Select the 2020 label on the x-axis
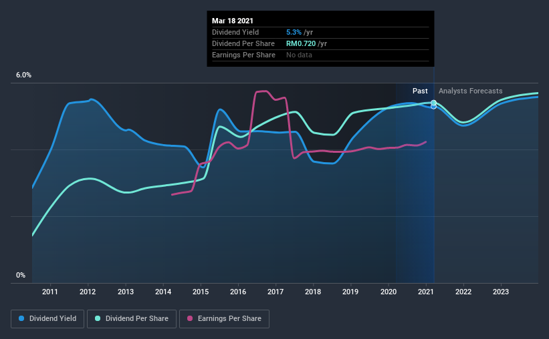This screenshot has width=549, height=339. pyautogui.click(x=389, y=292)
